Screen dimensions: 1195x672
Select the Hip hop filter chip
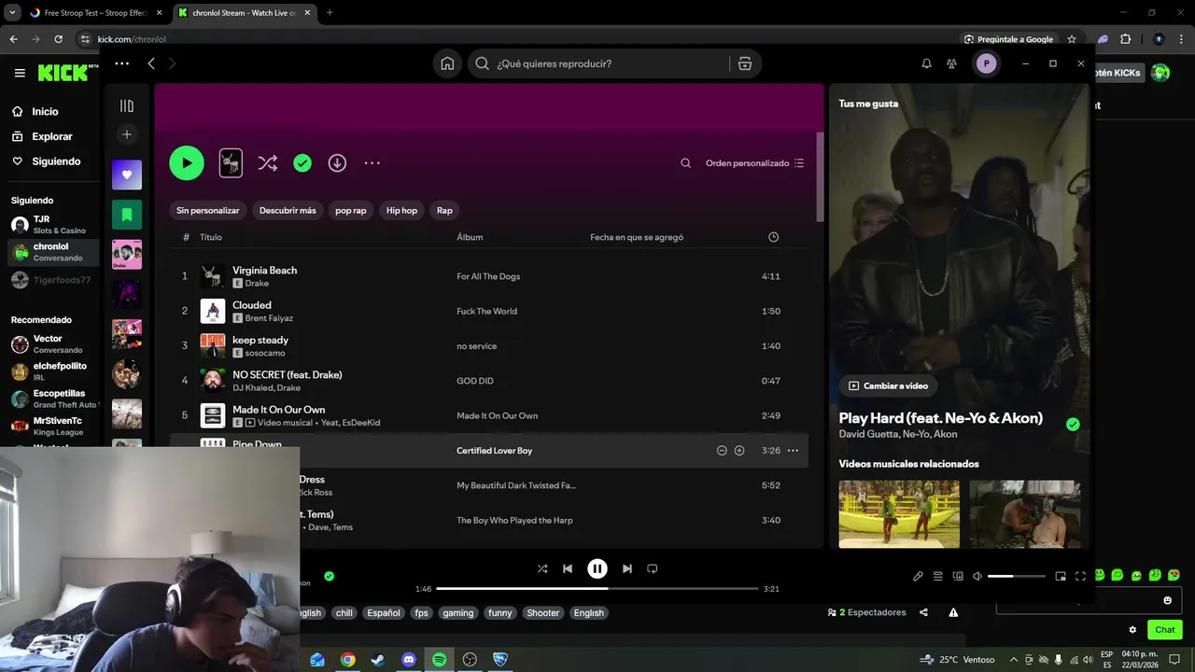[402, 211]
